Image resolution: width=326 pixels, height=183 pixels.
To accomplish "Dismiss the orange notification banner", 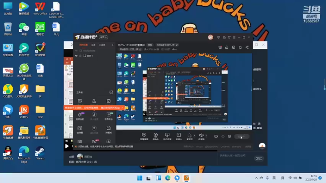I will [122, 108].
